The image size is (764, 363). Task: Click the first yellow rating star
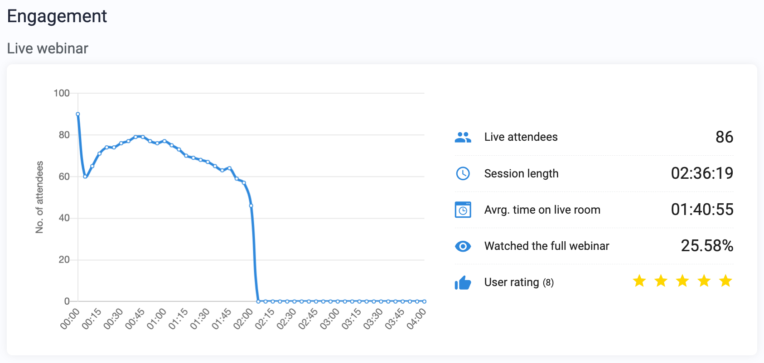639,281
